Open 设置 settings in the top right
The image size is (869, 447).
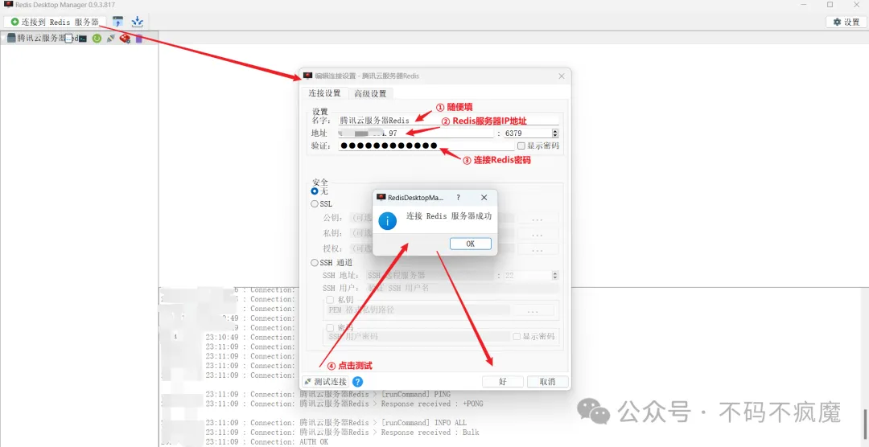click(846, 22)
